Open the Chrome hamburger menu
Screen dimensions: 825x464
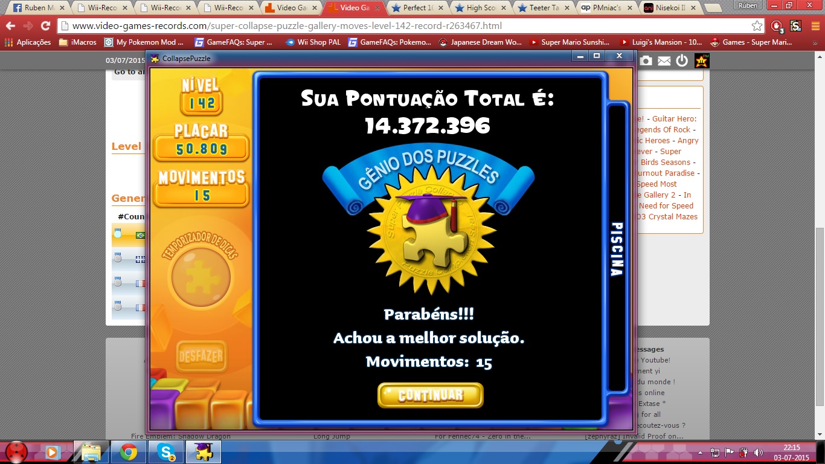tap(814, 26)
